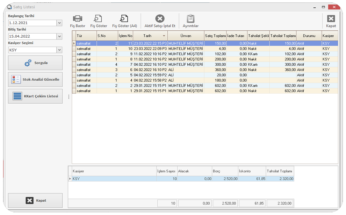Click the Ünvan column header
The image size is (346, 215).
point(186,36)
